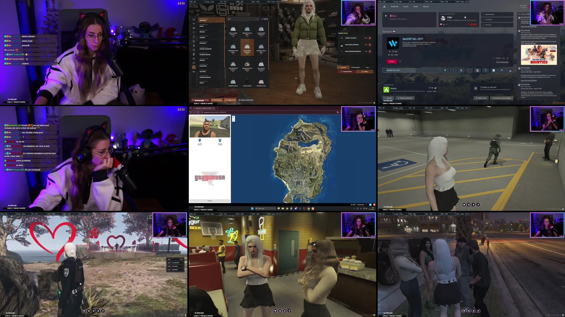Click Submit on the GtaGuessr guess panel
565x317 pixels.
209,201
